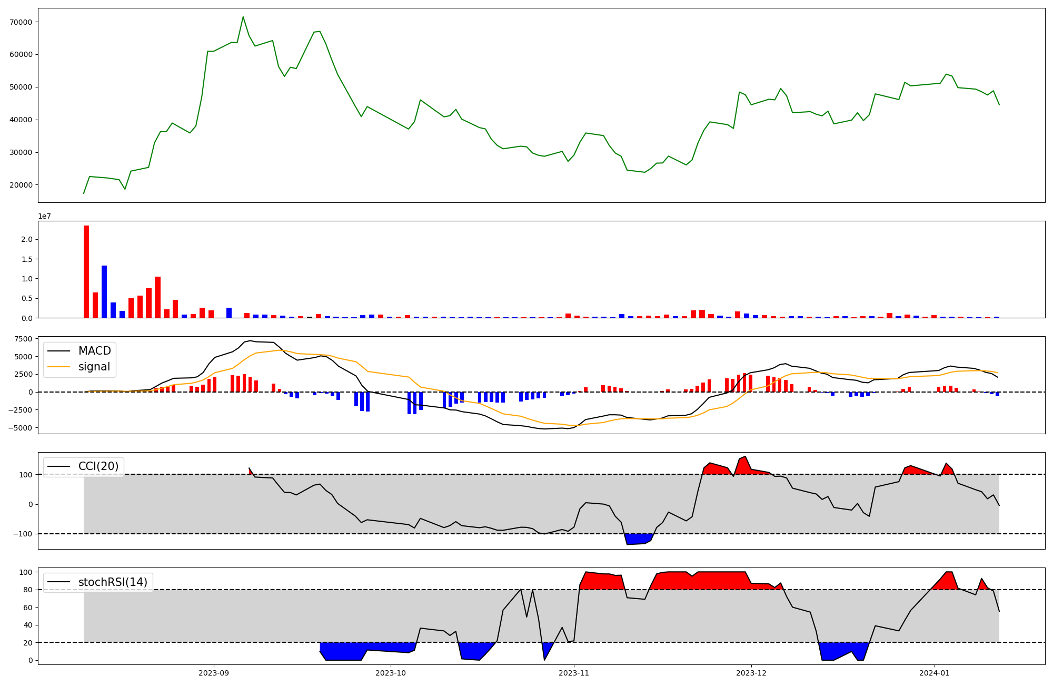The height and width of the screenshot is (685, 1053).
Task: Click the 20000 price axis label
Action: tap(21, 185)
